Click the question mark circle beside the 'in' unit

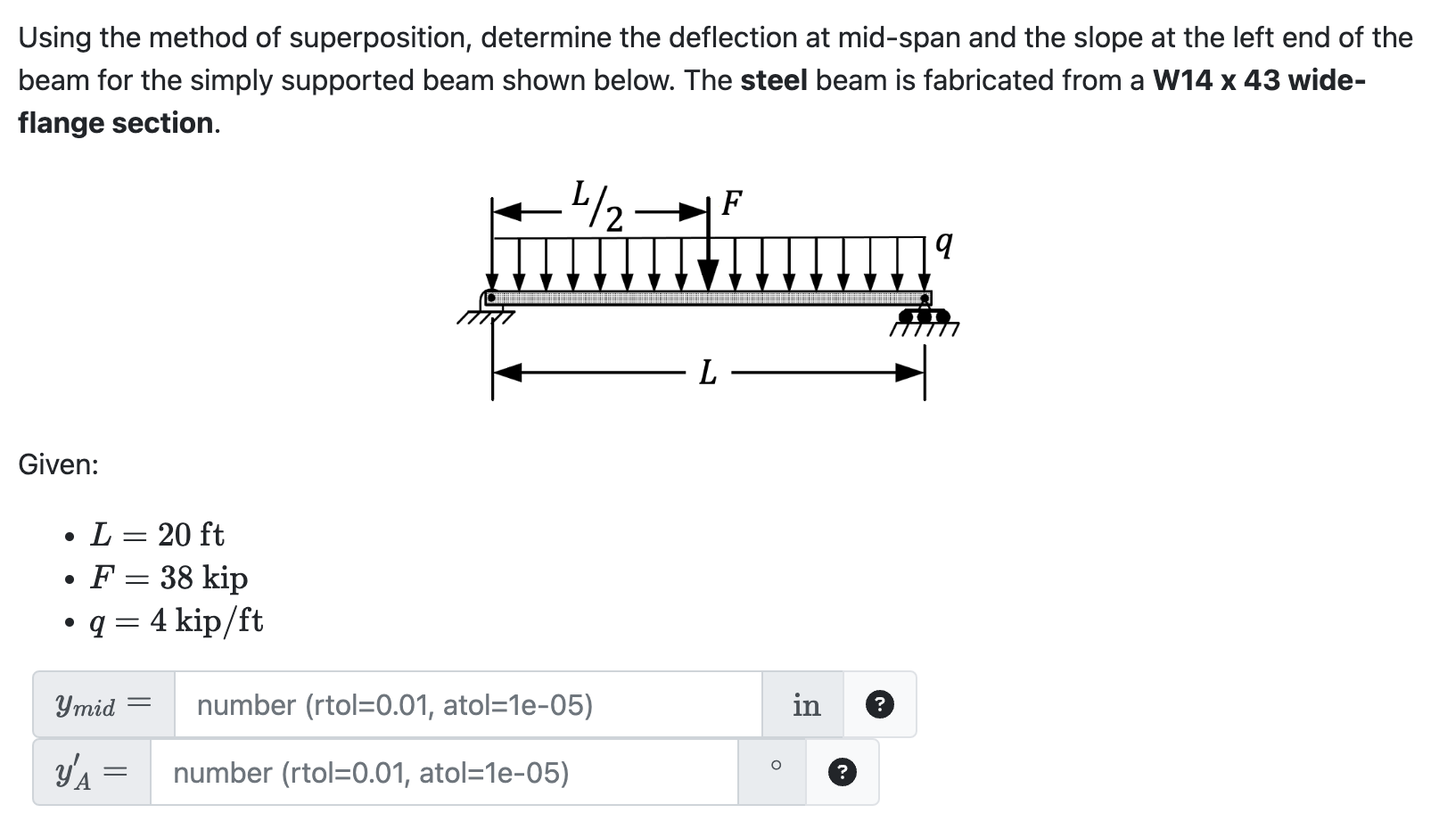tap(882, 706)
